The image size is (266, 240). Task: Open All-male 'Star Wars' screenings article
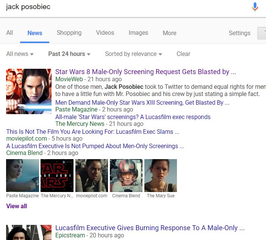133,117
